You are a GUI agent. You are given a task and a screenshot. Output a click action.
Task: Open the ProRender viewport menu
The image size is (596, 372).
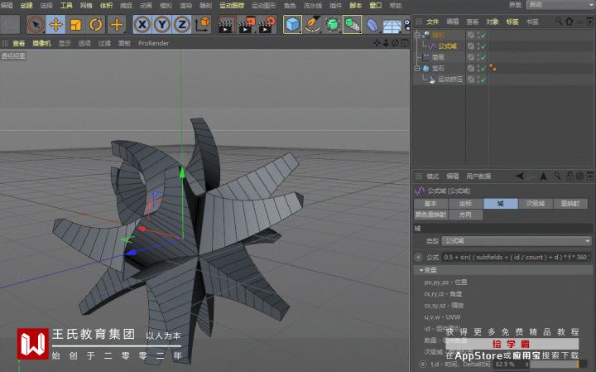(x=154, y=43)
